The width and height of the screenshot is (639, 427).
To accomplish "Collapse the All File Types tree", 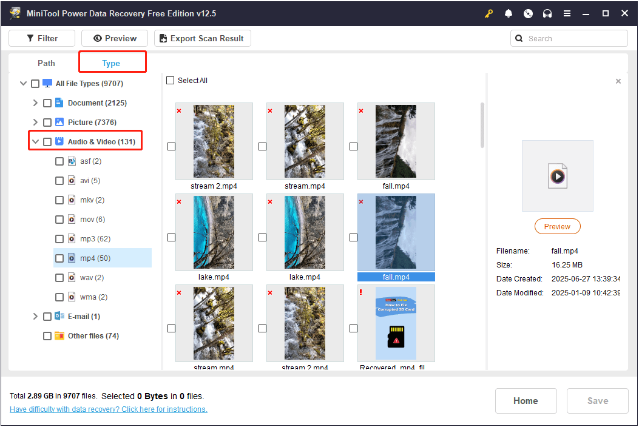I will coord(23,83).
